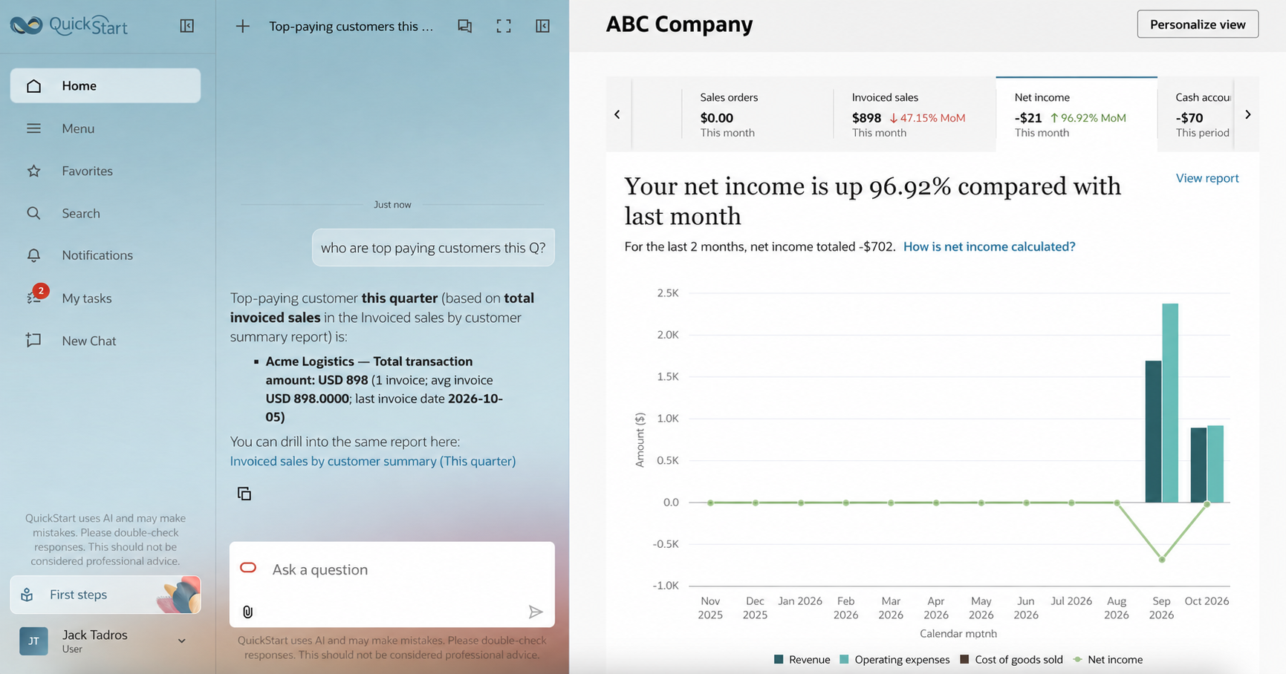Image resolution: width=1286 pixels, height=674 pixels.
Task: Click the Acme Logistics bullet text
Action: pos(384,389)
